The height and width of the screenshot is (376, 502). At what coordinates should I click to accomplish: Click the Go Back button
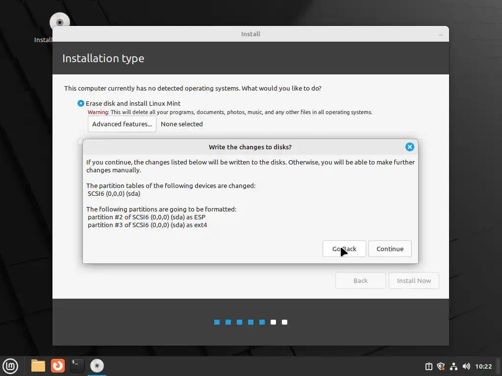pyautogui.click(x=344, y=249)
